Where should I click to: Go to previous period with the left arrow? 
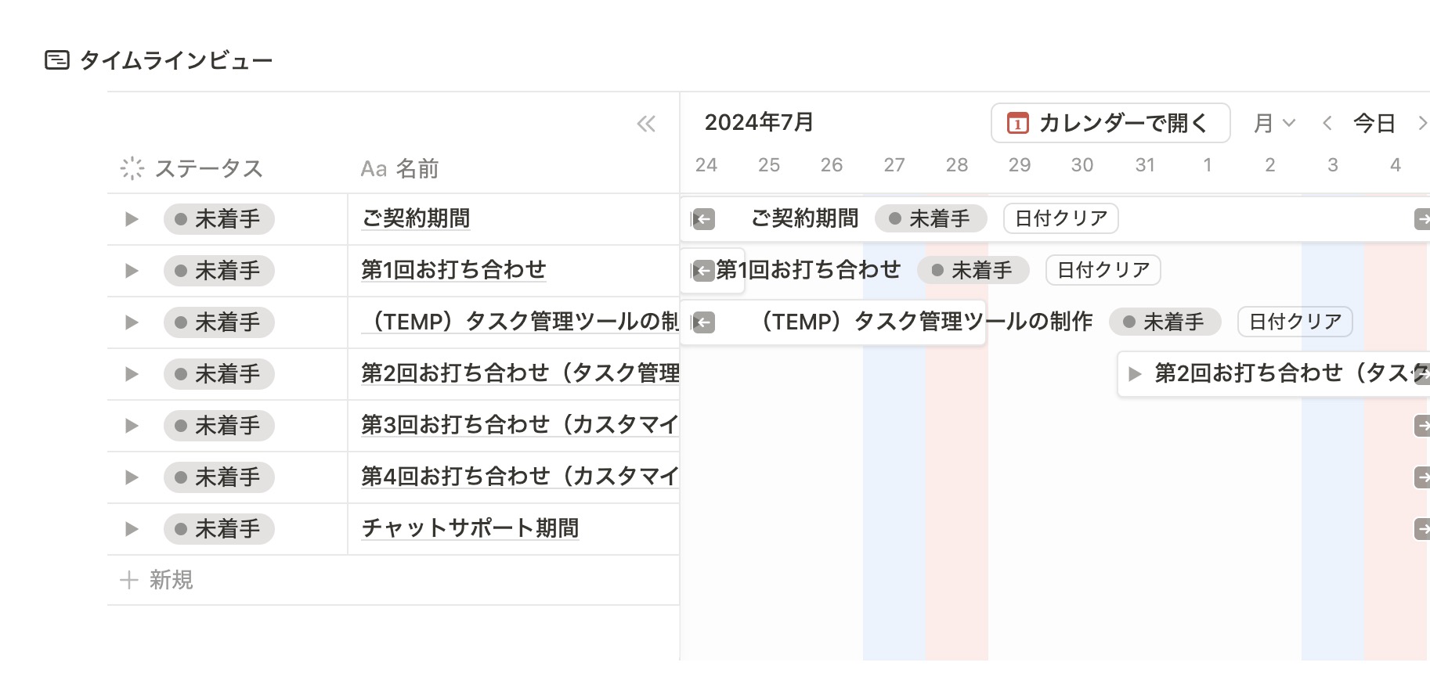pos(1327,123)
